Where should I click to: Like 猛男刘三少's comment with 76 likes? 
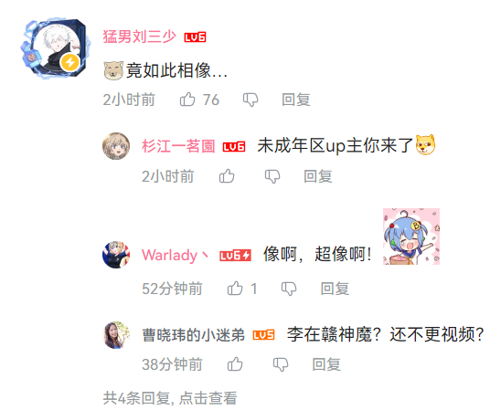[187, 100]
